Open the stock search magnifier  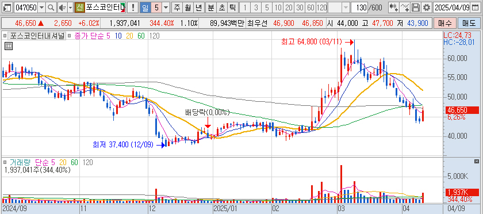coord(51,7)
